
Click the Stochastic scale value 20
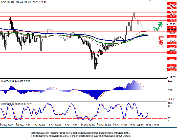(x=169, y=118)
